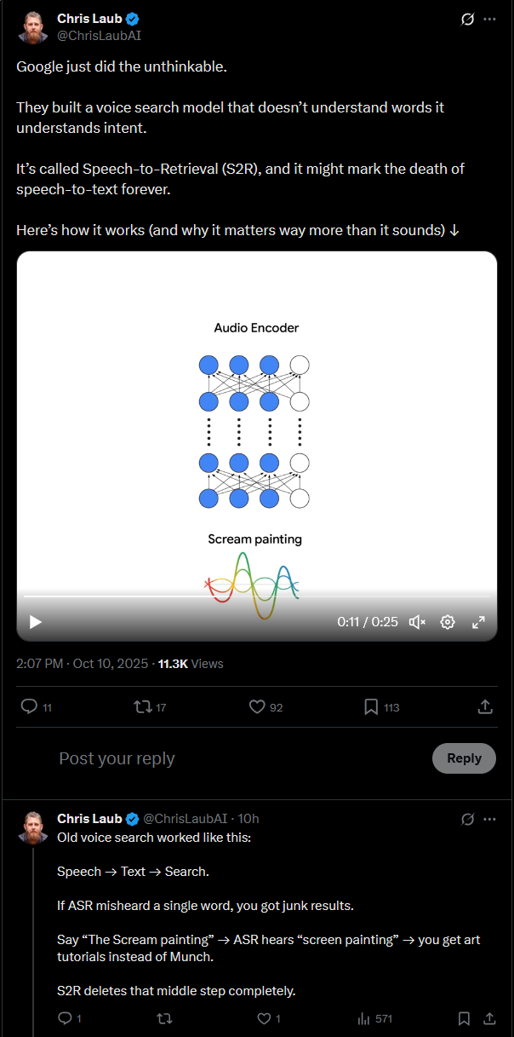
Task: Open Grok icon on main post
Action: (x=466, y=19)
